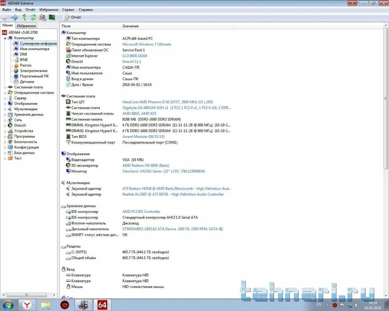Expand the Хранение данных tree node
Image resolution: width=389 pixels, height=311 pixels.
(5, 115)
